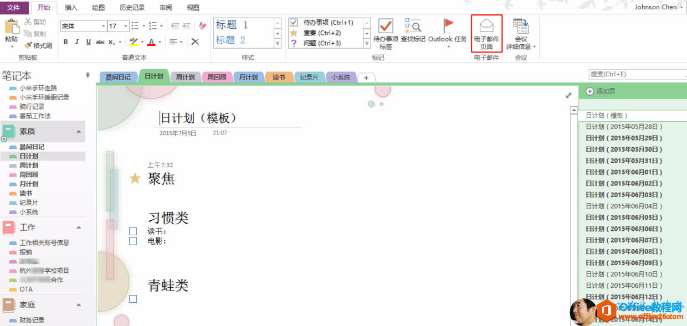Select the 重要 (Ctrl+2) tag

pos(326,33)
